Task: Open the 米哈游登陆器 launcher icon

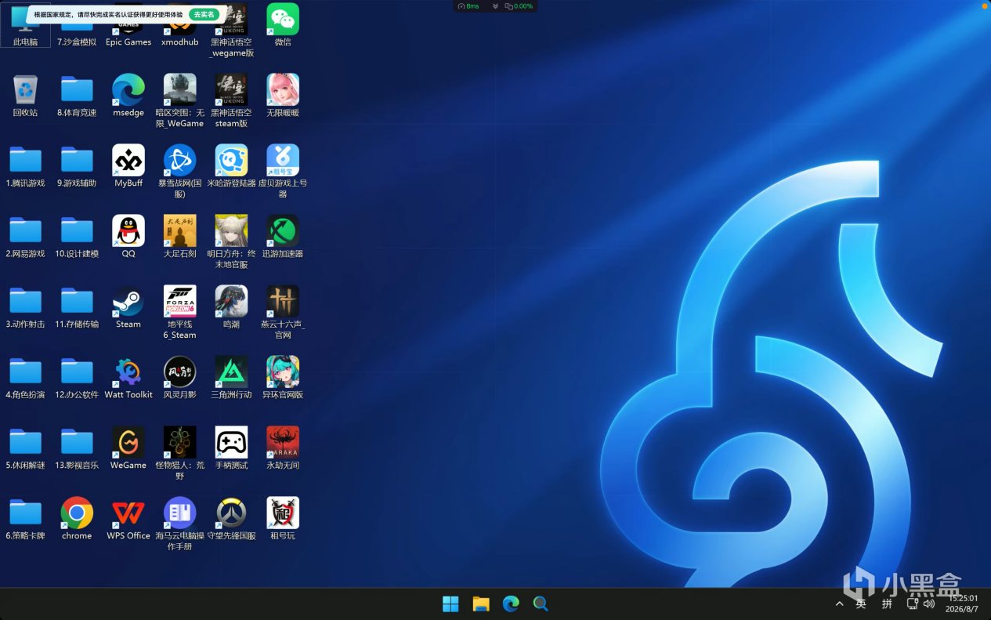Action: pyautogui.click(x=231, y=161)
